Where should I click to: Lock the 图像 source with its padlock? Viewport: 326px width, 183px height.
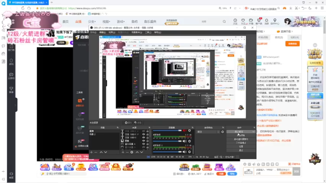tap(148, 141)
